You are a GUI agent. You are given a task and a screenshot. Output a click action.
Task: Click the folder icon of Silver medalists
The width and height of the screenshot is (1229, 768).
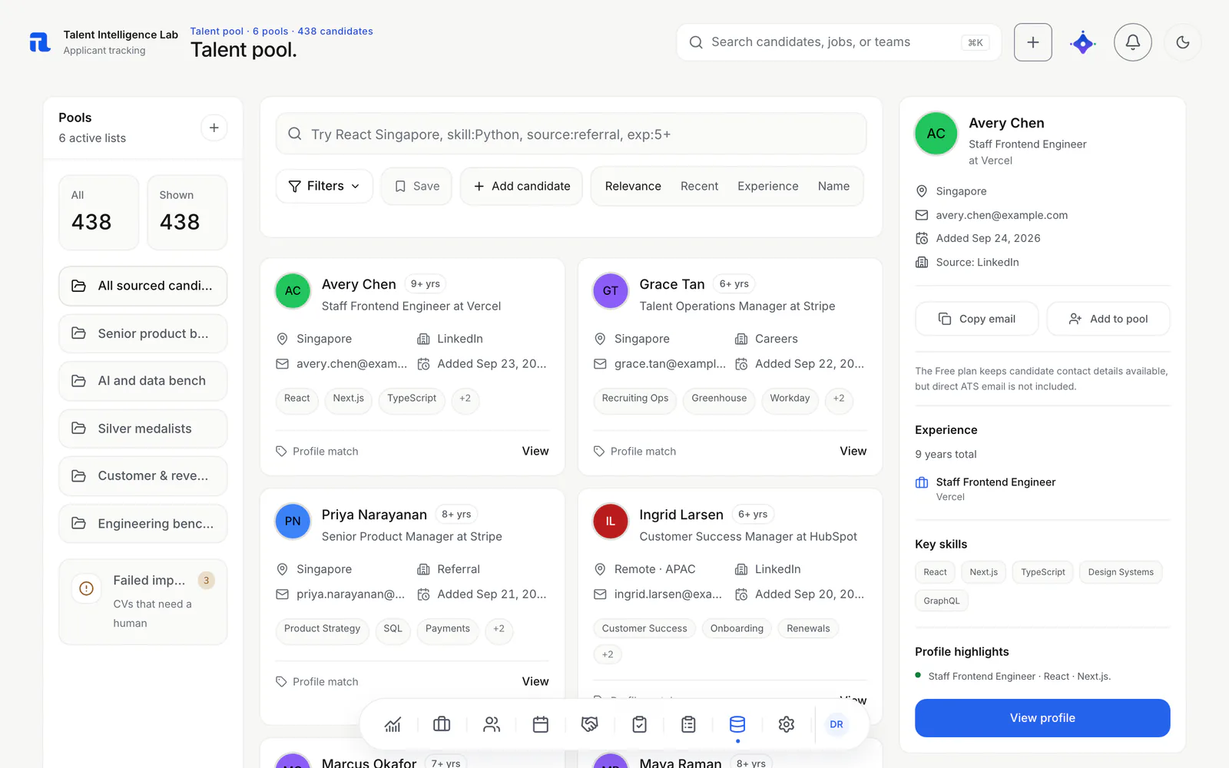pyautogui.click(x=78, y=429)
